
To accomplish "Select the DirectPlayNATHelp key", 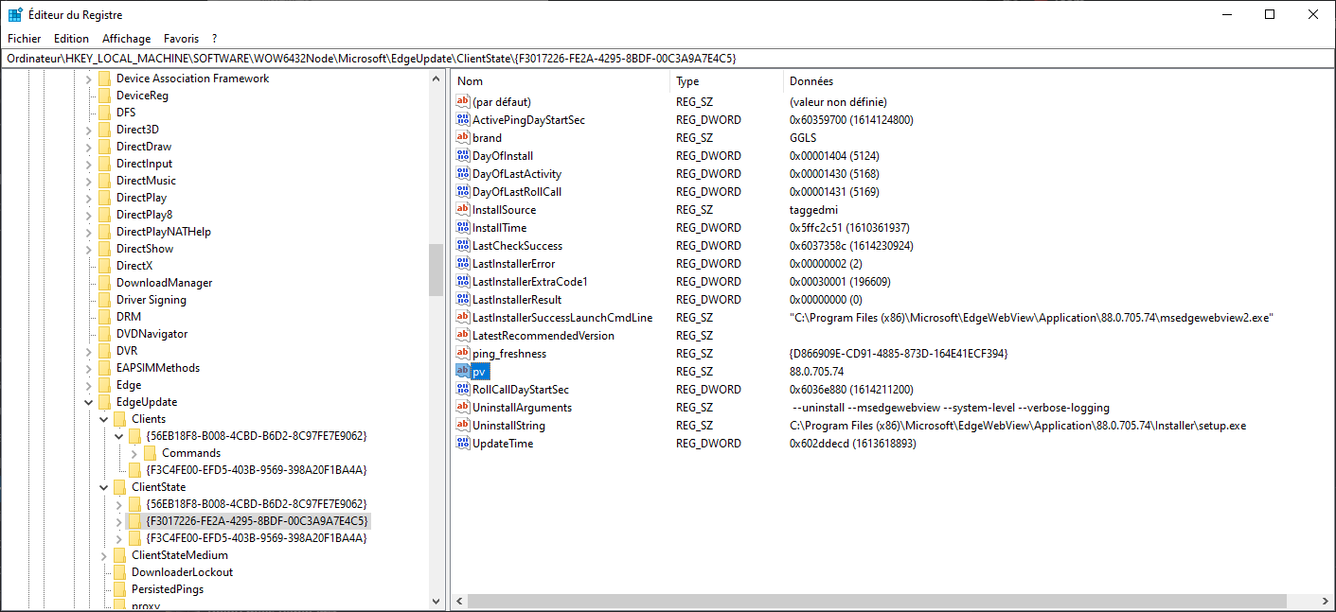I will (x=163, y=232).
